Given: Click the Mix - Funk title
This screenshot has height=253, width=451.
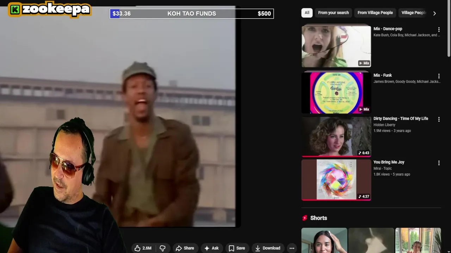Looking at the screenshot, I should [x=383, y=75].
